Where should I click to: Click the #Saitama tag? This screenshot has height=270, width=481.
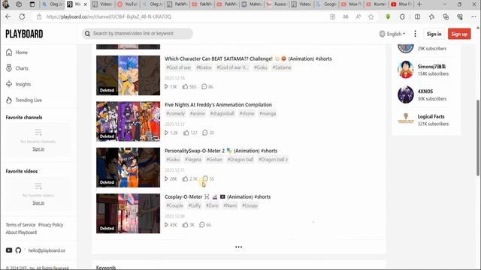282,67
